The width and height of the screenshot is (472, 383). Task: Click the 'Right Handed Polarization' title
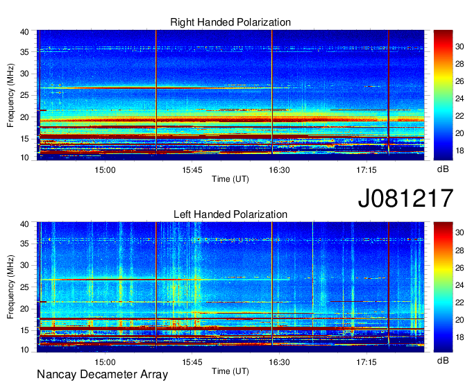click(x=230, y=22)
